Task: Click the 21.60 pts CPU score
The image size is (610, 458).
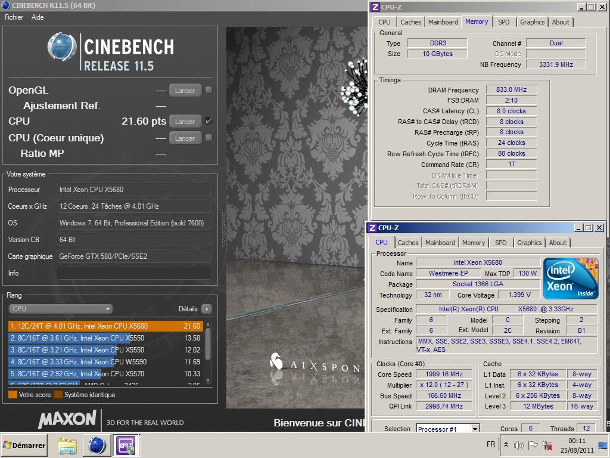Action: [x=144, y=121]
